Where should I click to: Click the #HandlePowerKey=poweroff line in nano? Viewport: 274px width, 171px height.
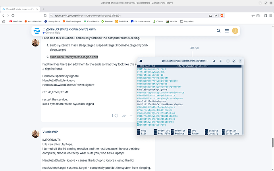click(153, 78)
